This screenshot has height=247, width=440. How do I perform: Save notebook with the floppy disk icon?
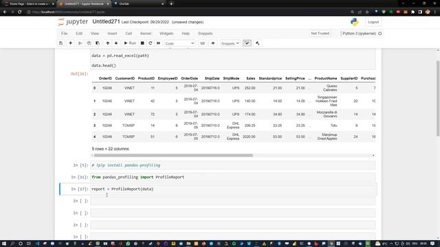[61, 43]
